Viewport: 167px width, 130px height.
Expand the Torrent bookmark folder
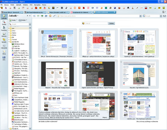[9, 40]
